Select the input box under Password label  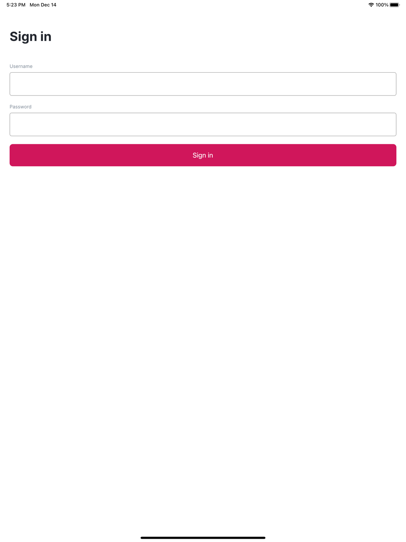203,124
